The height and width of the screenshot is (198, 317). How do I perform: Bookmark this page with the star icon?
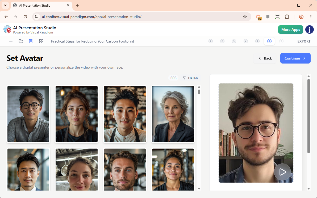click(245, 17)
